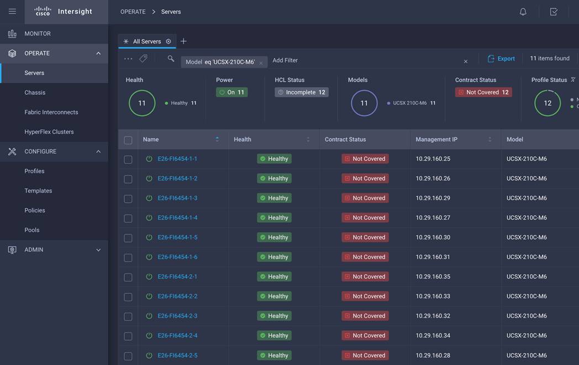Open Chassis in the sidebar

point(54,93)
